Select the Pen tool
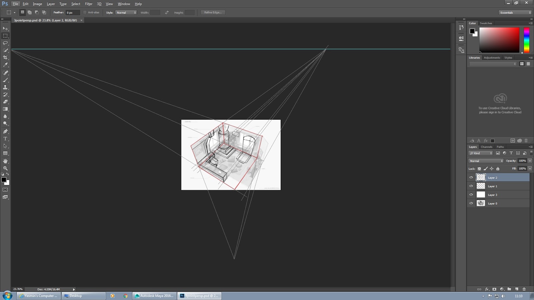The width and height of the screenshot is (534, 300). click(5, 131)
